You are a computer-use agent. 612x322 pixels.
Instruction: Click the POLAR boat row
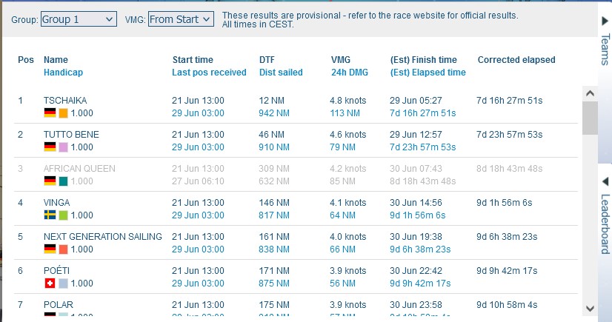[x=59, y=305]
